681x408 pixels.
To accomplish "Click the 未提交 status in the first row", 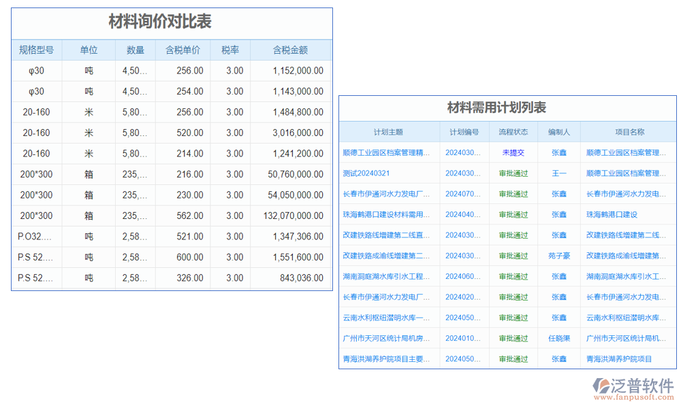I will pos(513,153).
